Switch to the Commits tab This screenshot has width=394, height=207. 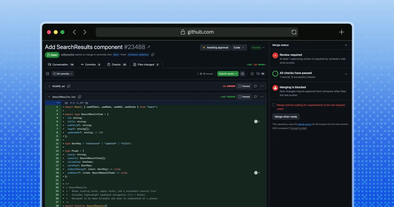(90, 65)
